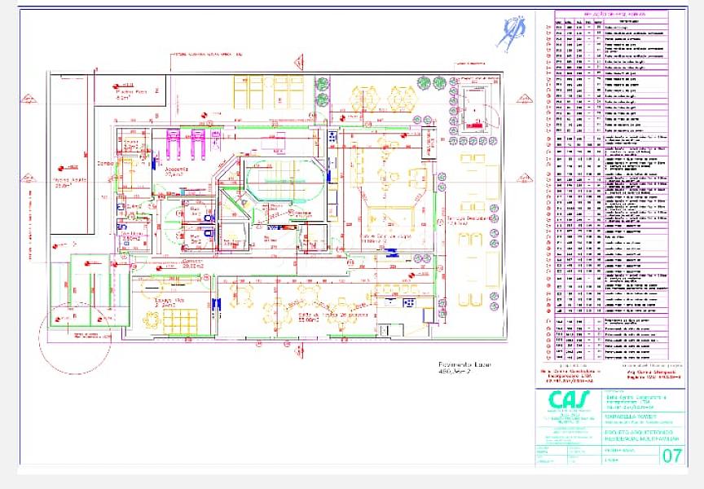Screen dimensions: 704x489
Task: Select the PROJETO ARQUITETONICO title block text
Action: point(636,433)
